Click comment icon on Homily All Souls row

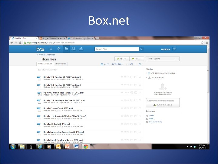tap(132, 124)
